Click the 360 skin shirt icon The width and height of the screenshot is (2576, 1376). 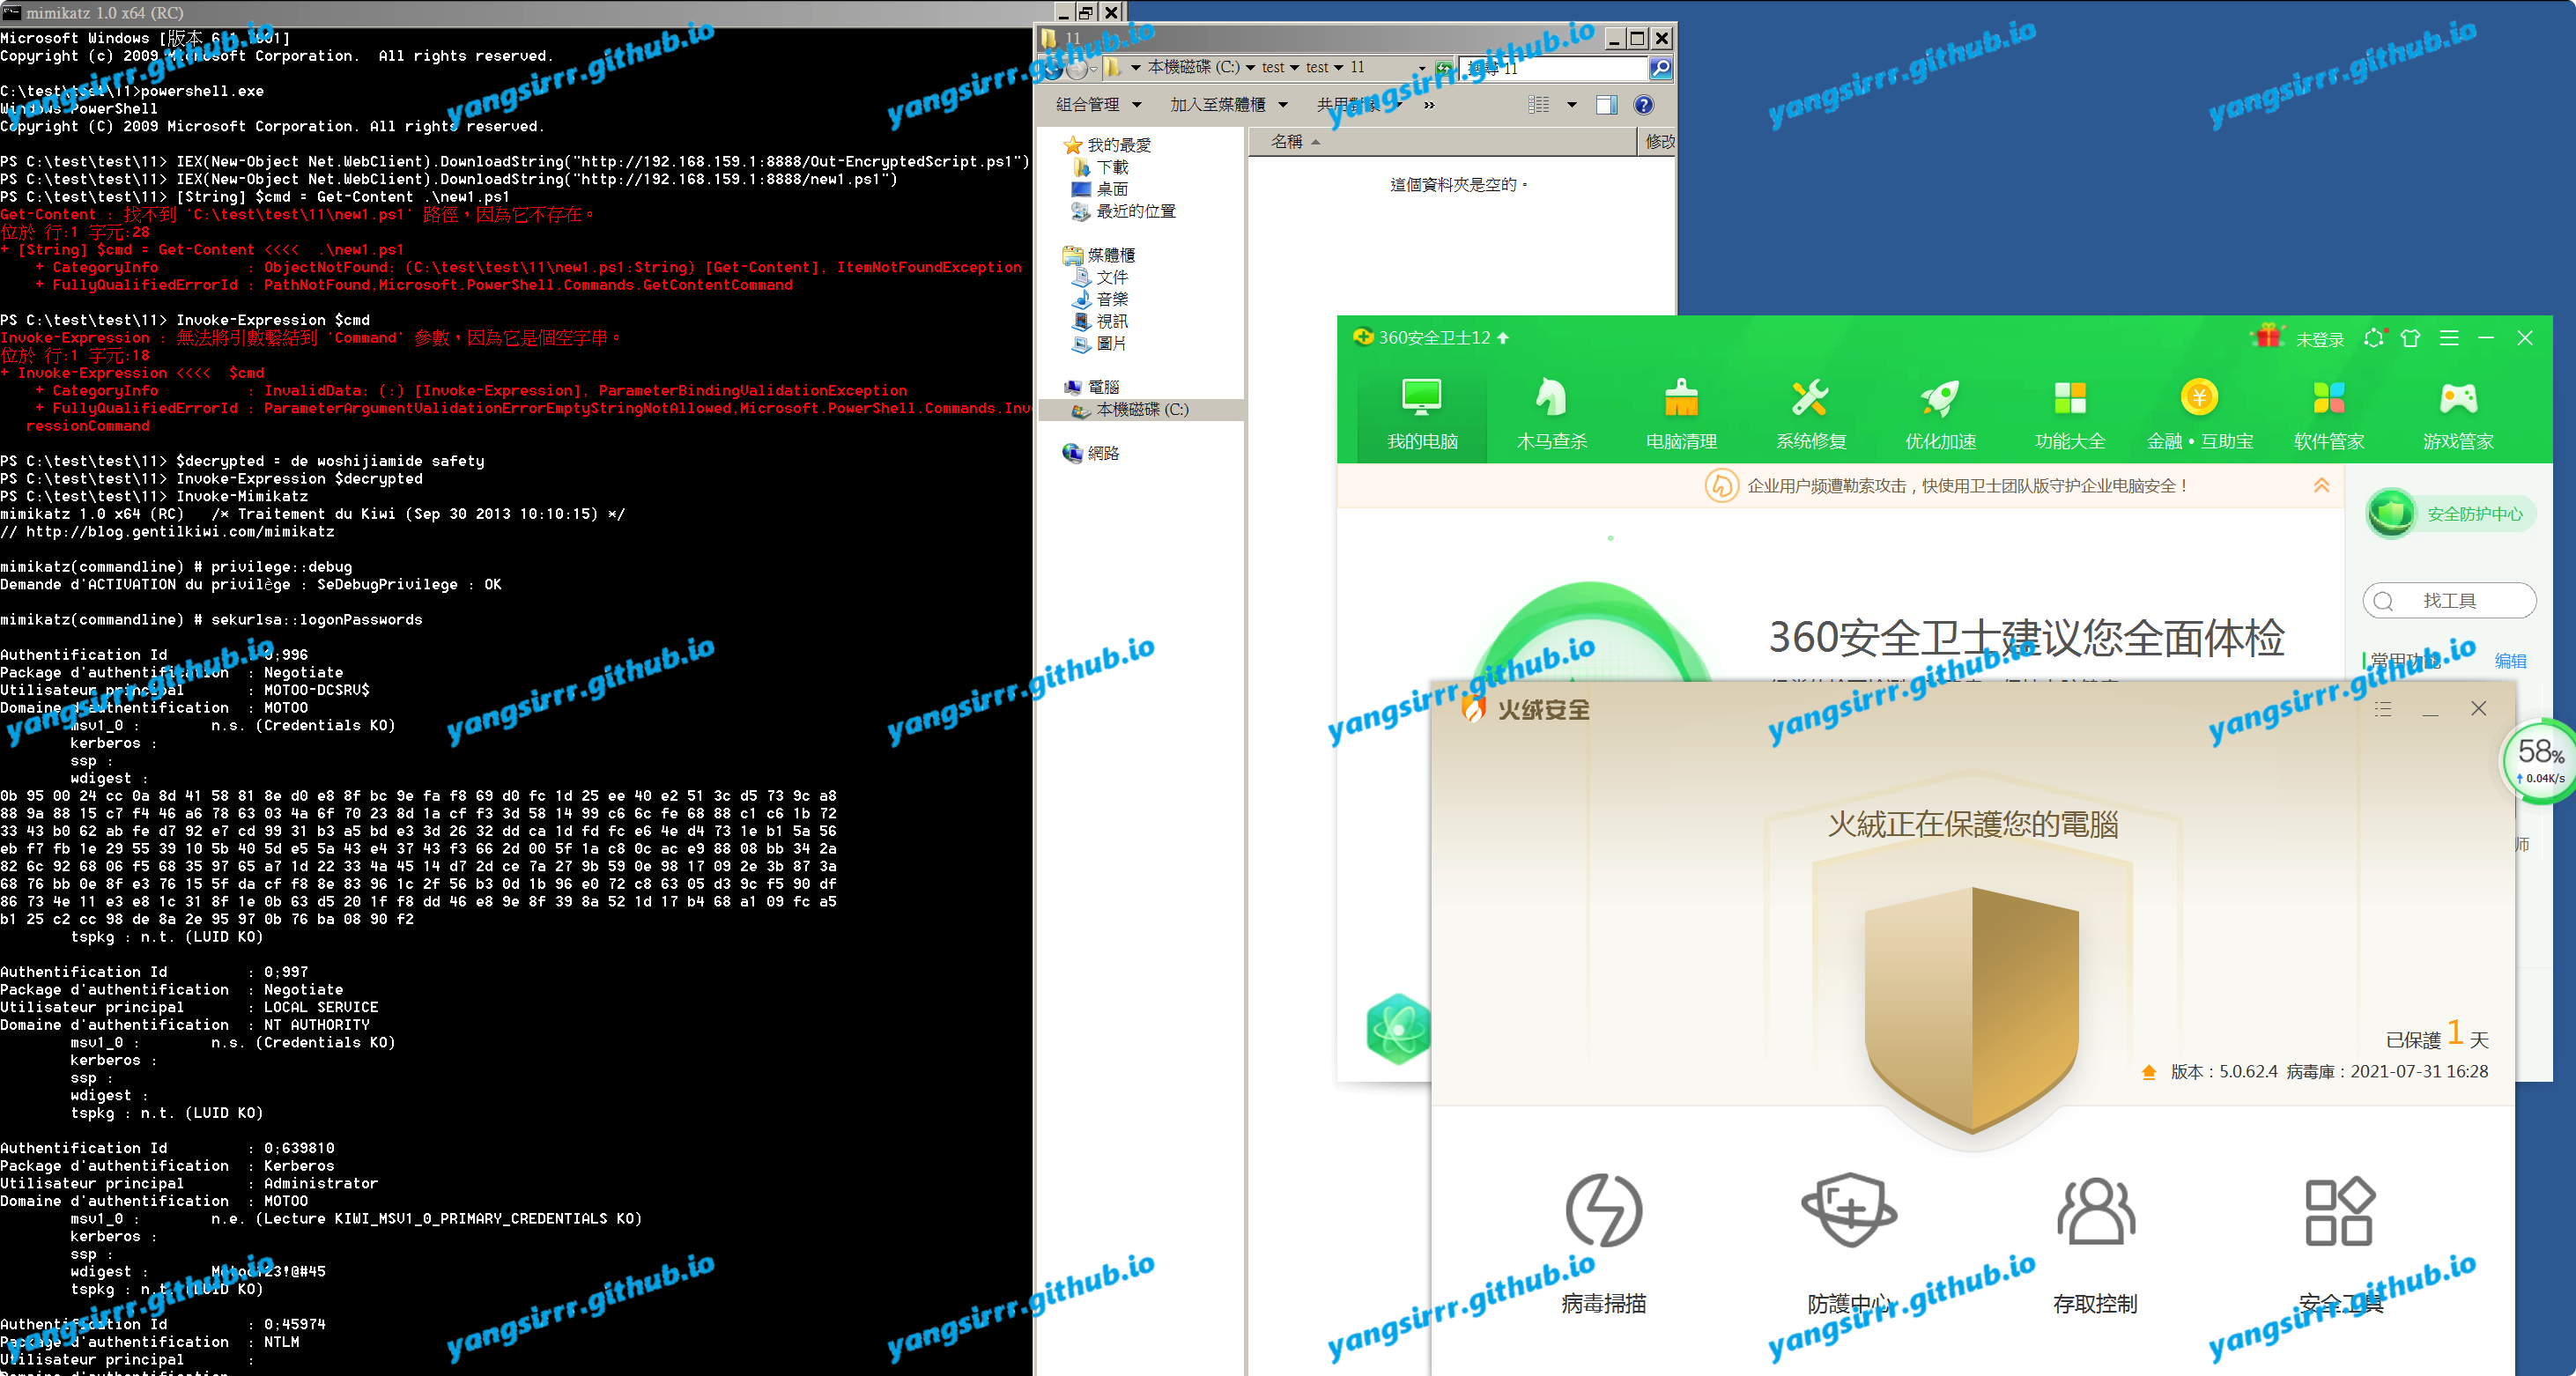pyautogui.click(x=2410, y=338)
